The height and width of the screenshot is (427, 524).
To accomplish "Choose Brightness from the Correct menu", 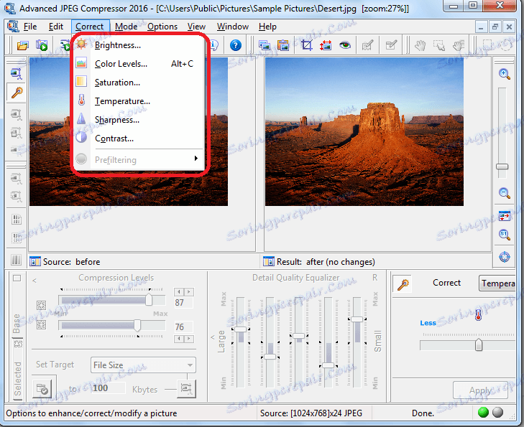I will [118, 45].
